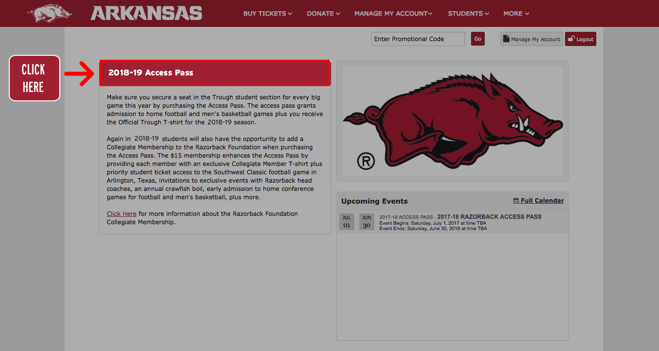Expand the Buy Tickets dropdown menu
This screenshot has height=351, width=659.
tap(267, 14)
